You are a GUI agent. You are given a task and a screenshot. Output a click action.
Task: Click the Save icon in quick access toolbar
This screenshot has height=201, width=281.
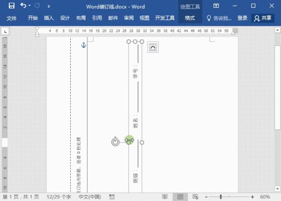(11, 6)
